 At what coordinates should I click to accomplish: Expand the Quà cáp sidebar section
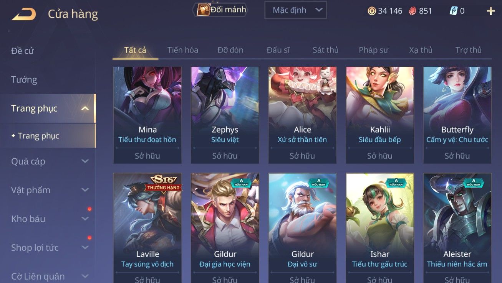point(85,161)
